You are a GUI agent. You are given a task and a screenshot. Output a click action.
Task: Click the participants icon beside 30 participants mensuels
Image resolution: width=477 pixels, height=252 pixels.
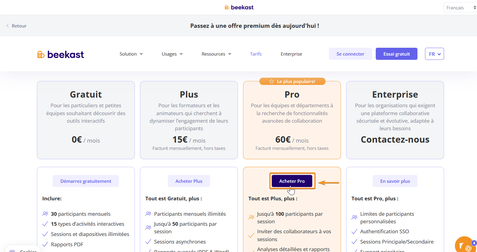(45, 214)
